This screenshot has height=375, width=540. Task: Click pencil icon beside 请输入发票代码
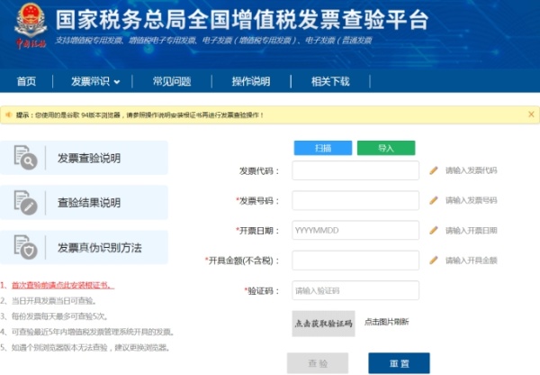(434, 170)
